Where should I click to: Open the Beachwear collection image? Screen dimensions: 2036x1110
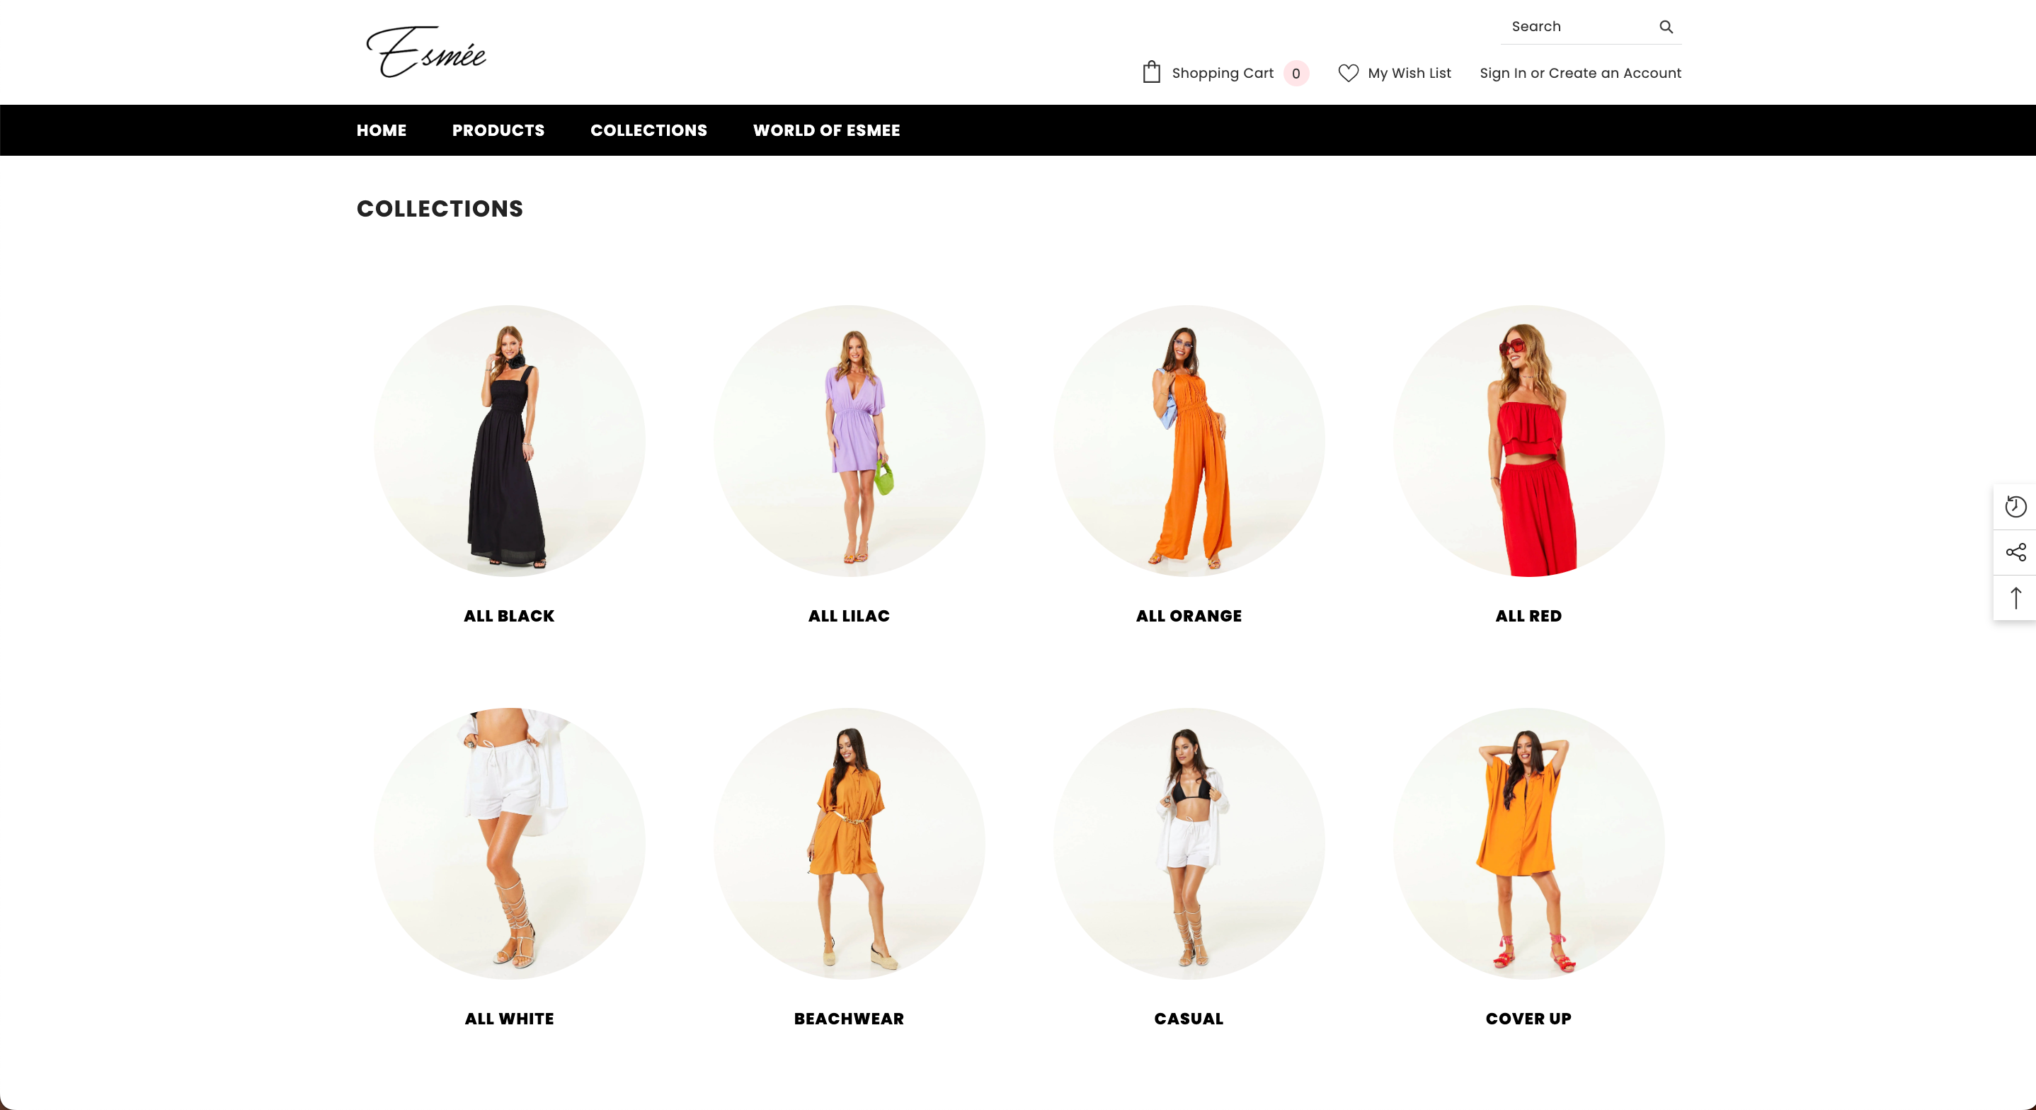[849, 844]
